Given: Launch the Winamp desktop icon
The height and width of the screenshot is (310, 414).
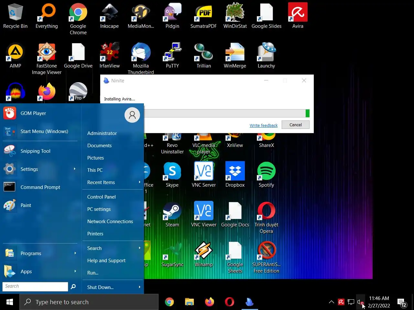Looking at the screenshot, I should (203, 254).
